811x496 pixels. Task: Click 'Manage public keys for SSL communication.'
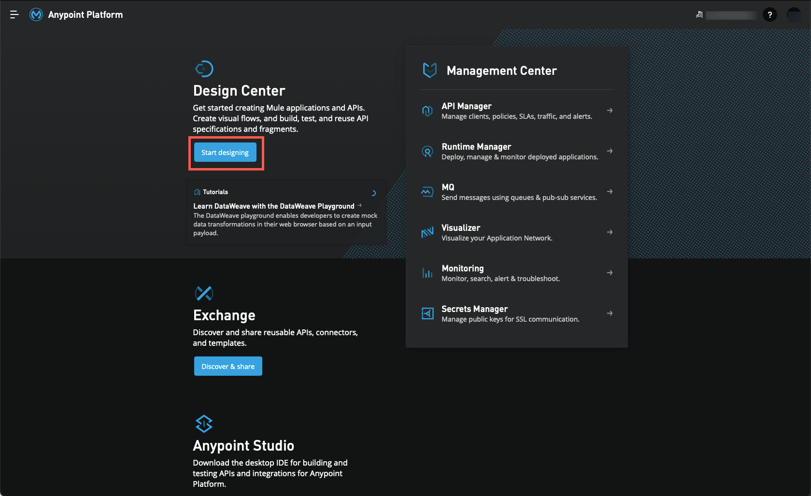coord(511,319)
